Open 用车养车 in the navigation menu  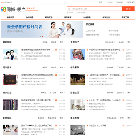(x=68, y=17)
